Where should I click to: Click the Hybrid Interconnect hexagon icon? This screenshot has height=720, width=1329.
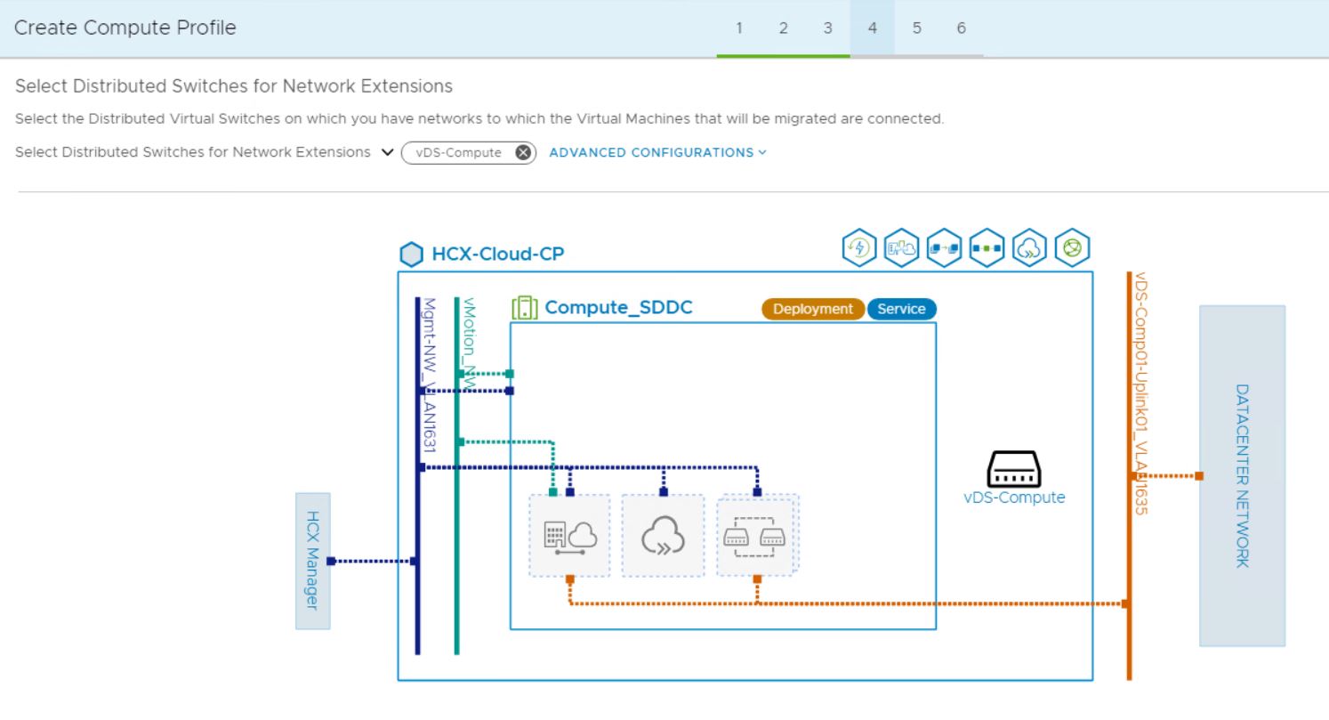(899, 248)
